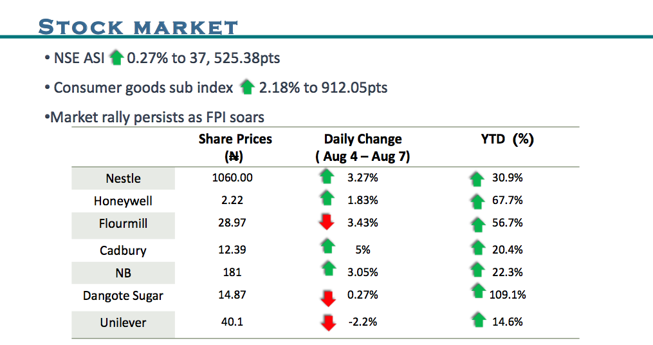Click Honeywell's green YTD arrow
The width and height of the screenshot is (653, 345).
click(x=477, y=201)
